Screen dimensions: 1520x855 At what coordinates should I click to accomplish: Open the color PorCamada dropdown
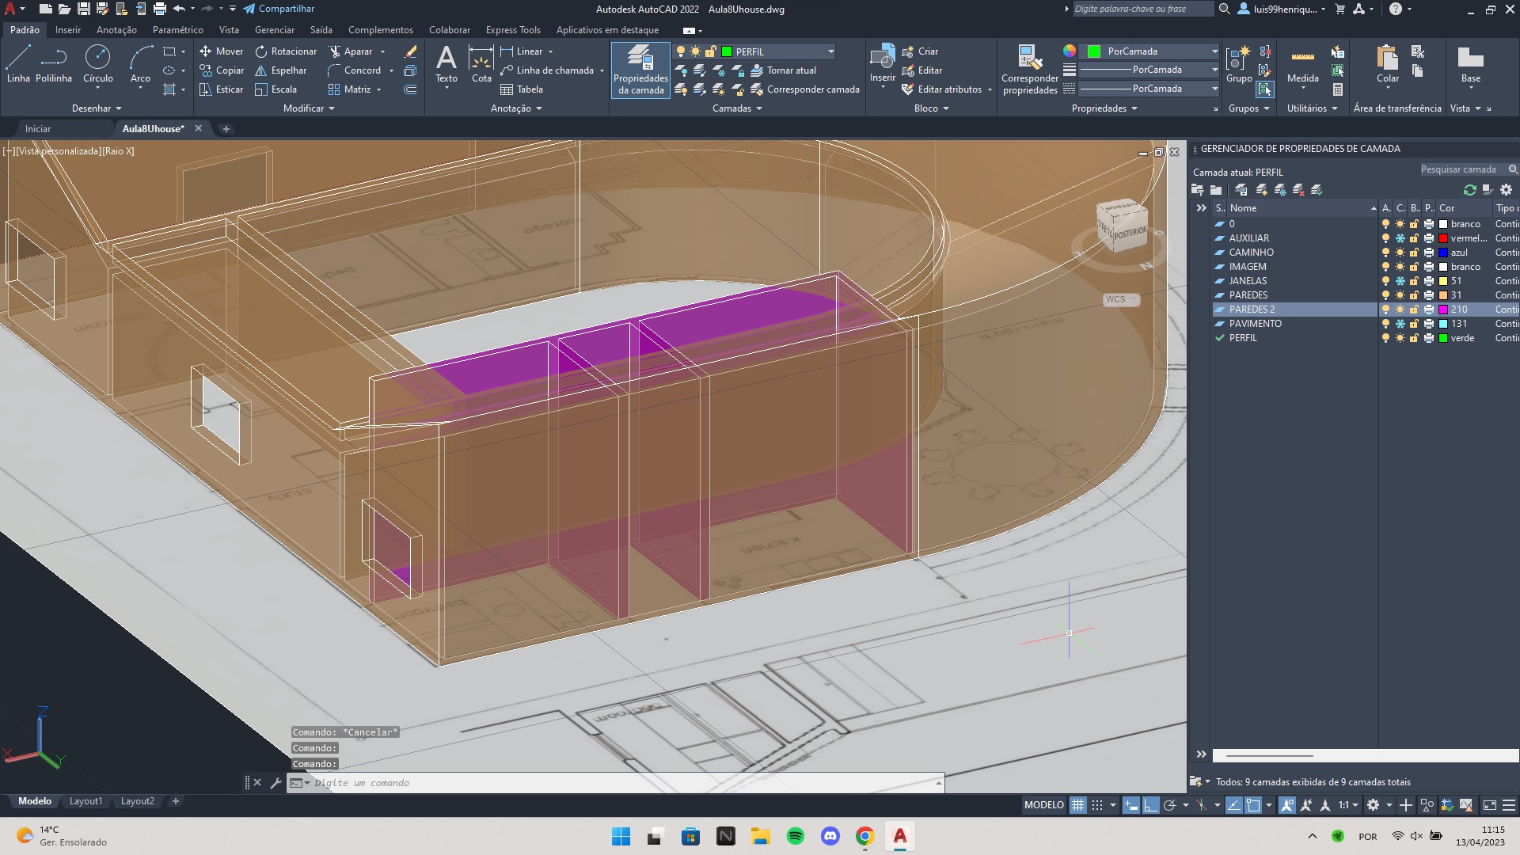click(1214, 51)
